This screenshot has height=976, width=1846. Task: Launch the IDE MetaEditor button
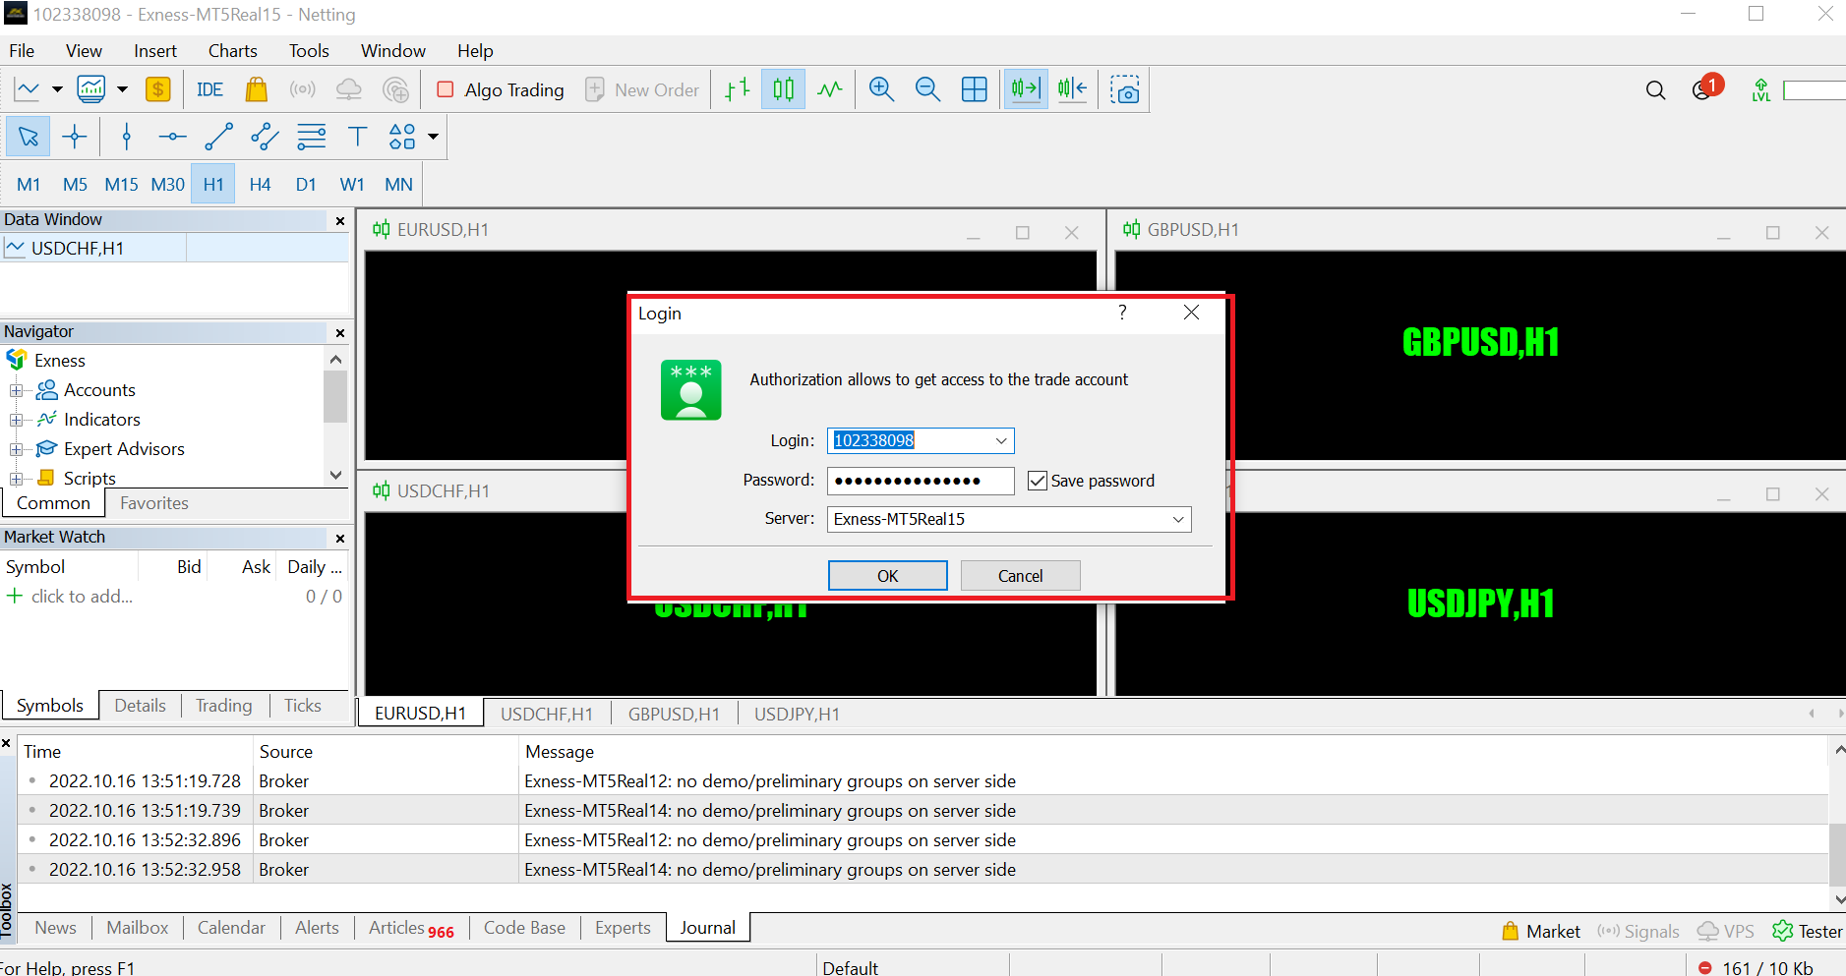click(x=209, y=89)
